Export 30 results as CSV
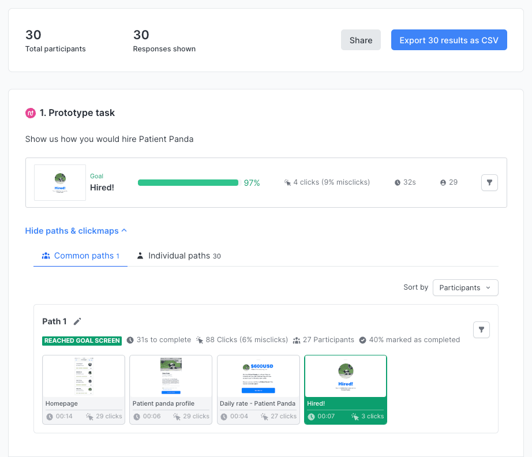The width and height of the screenshot is (532, 457). 449,40
